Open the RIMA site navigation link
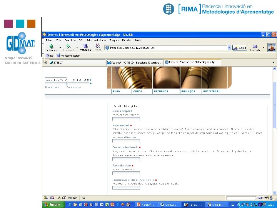This screenshot has height=208, width=277. click(116, 91)
